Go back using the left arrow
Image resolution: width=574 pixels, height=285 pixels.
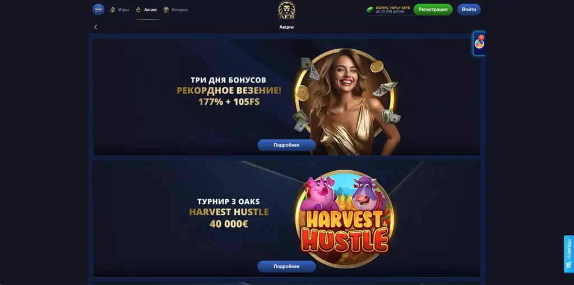(x=96, y=27)
